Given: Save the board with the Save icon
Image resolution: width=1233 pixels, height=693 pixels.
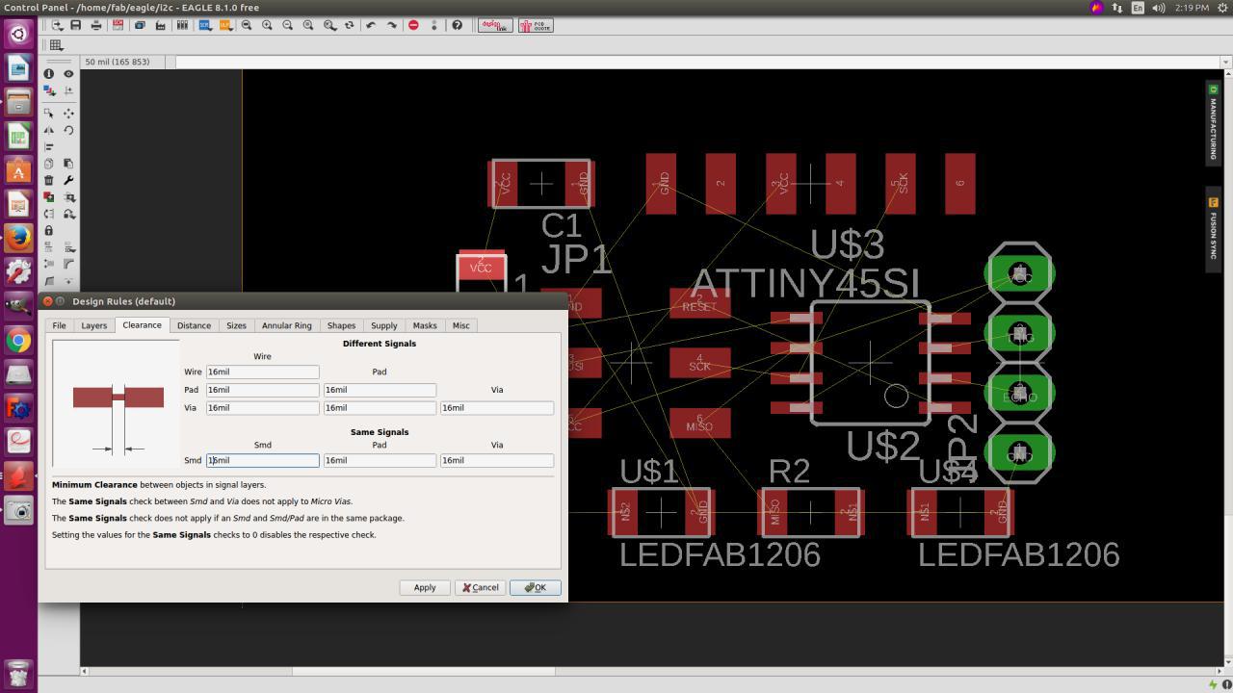Looking at the screenshot, I should coord(76,25).
